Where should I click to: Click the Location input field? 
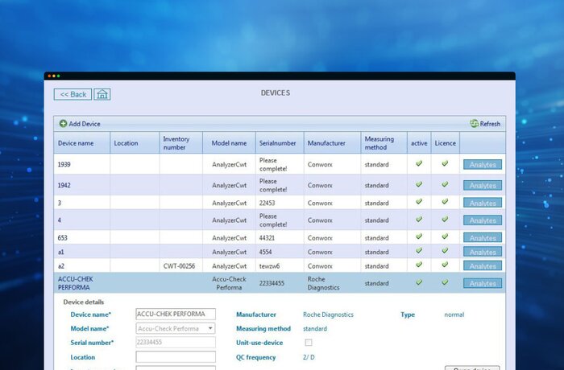175,356
